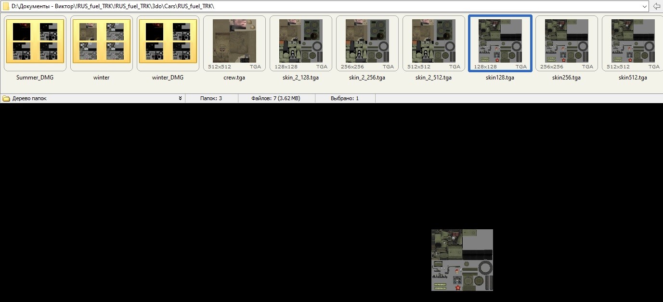This screenshot has width=663, height=302.
Task: Select the crew.tga thumbnail
Action: point(234,43)
